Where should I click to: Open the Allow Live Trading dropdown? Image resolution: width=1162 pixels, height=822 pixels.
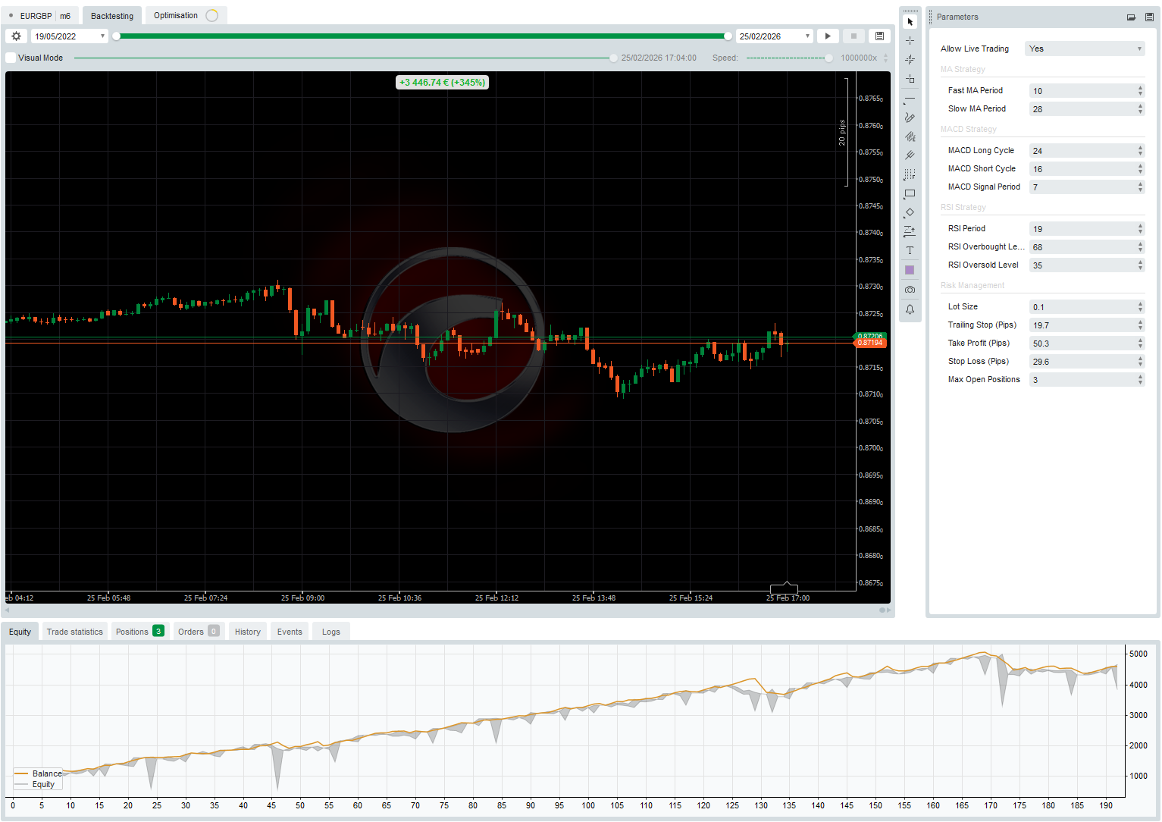[1084, 49]
